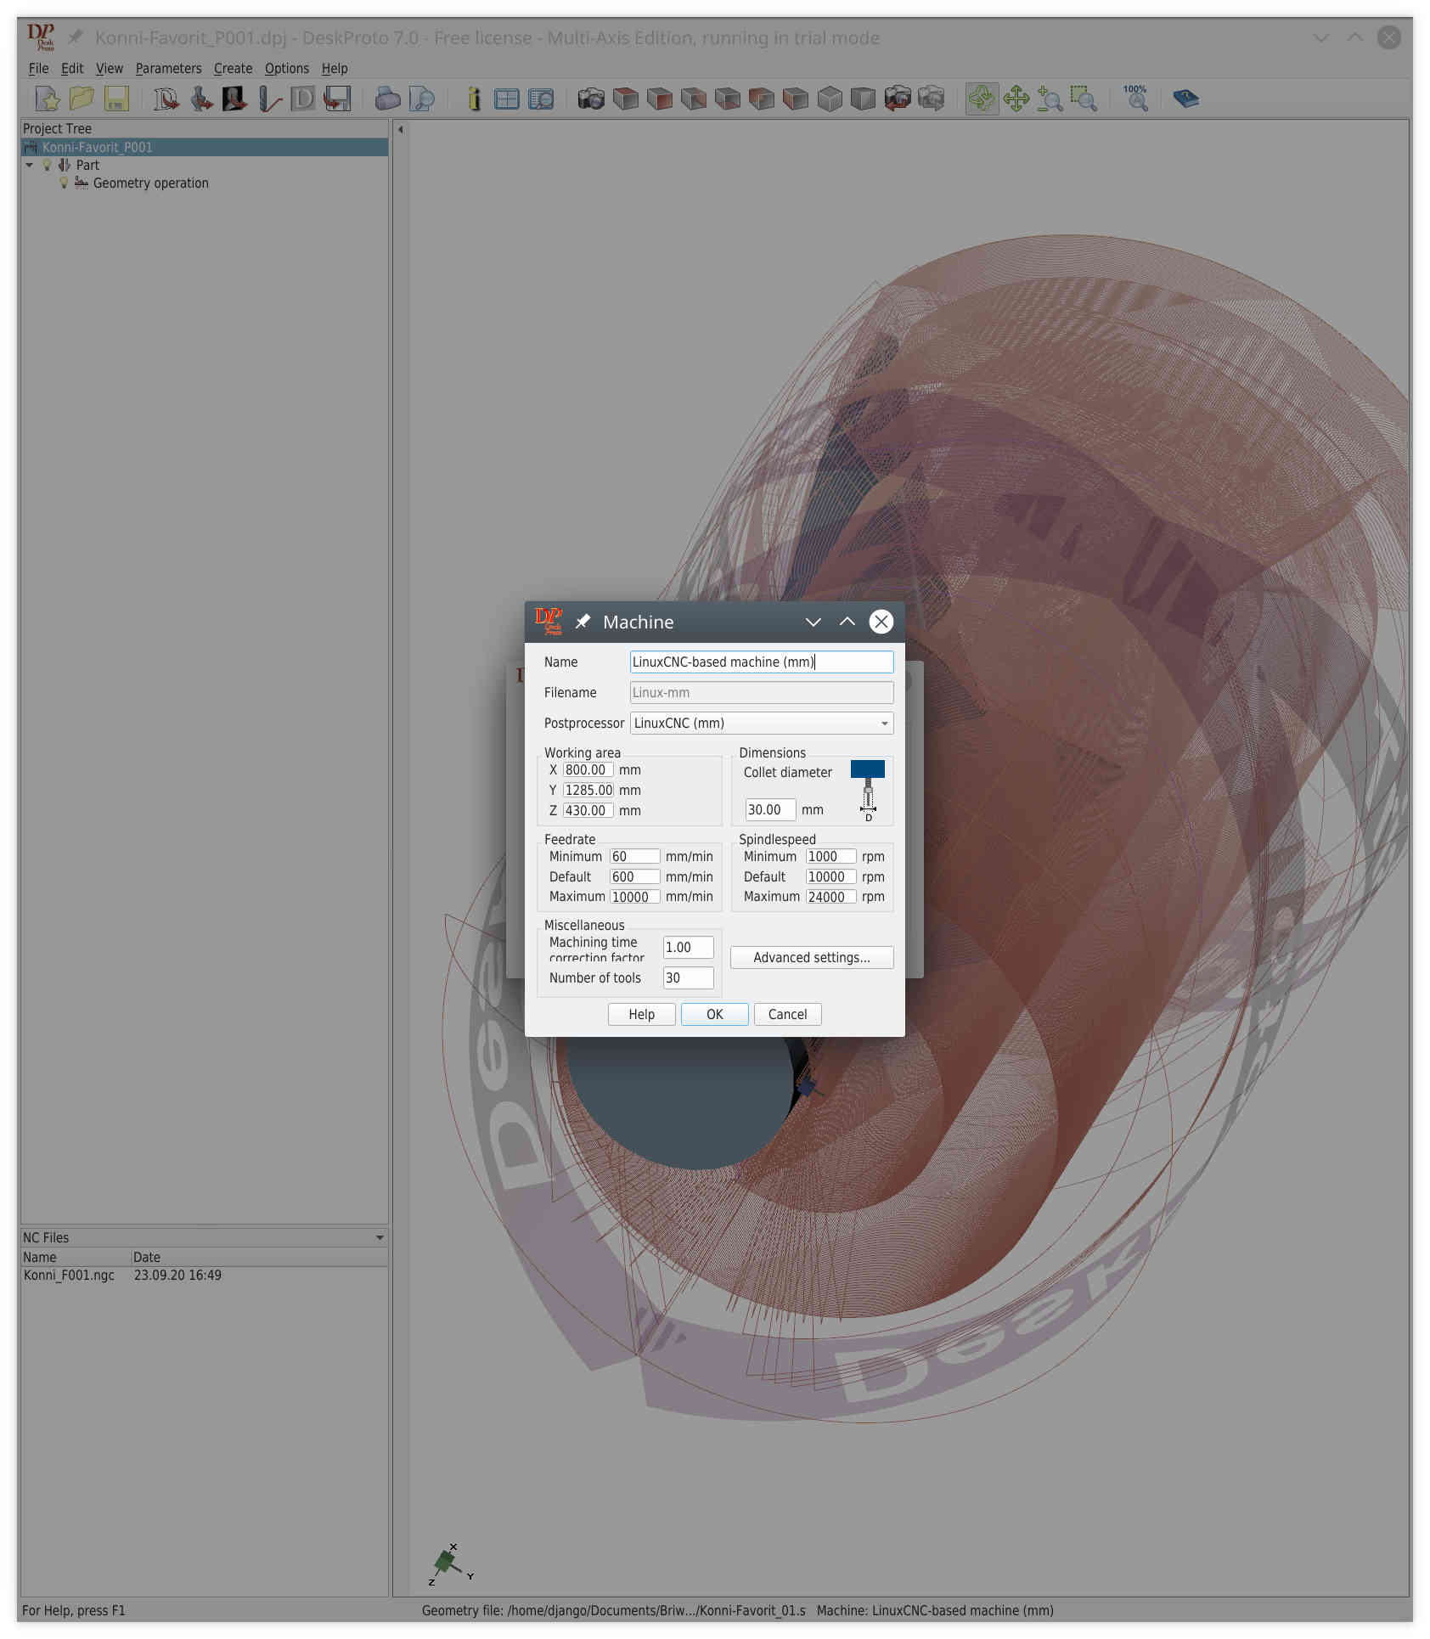Screen dimensions: 1430x1639
Task: Click the Save project floppy icon
Action: (116, 99)
